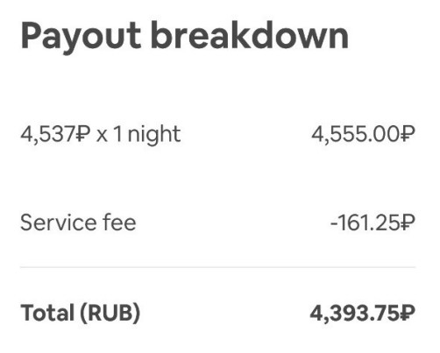This screenshot has width=440, height=353.
Task: Click the -161.25₽ service fee amount
Action: click(373, 223)
